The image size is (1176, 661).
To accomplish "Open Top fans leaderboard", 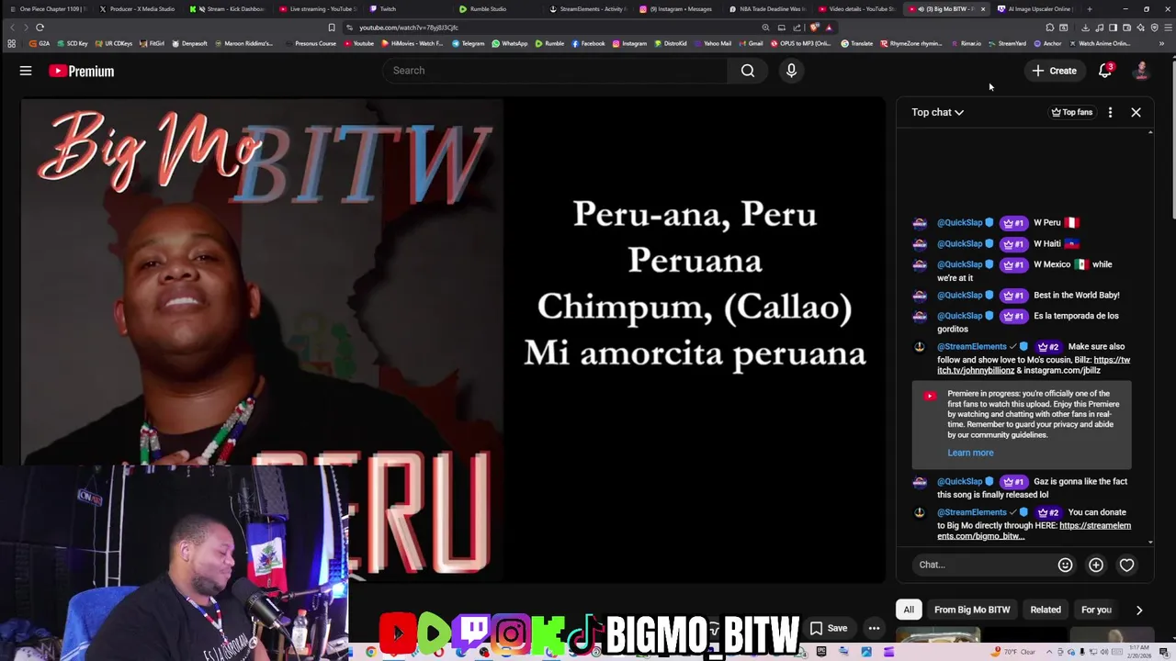I will tap(1072, 112).
